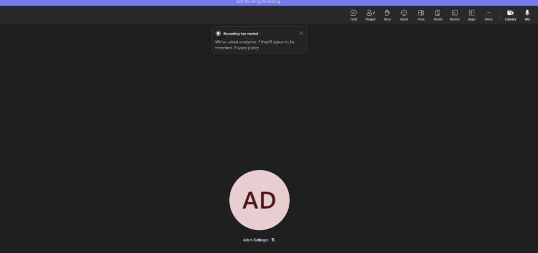Open breakout Rooms
Viewport: 538px width, 253px height.
(x=454, y=15)
